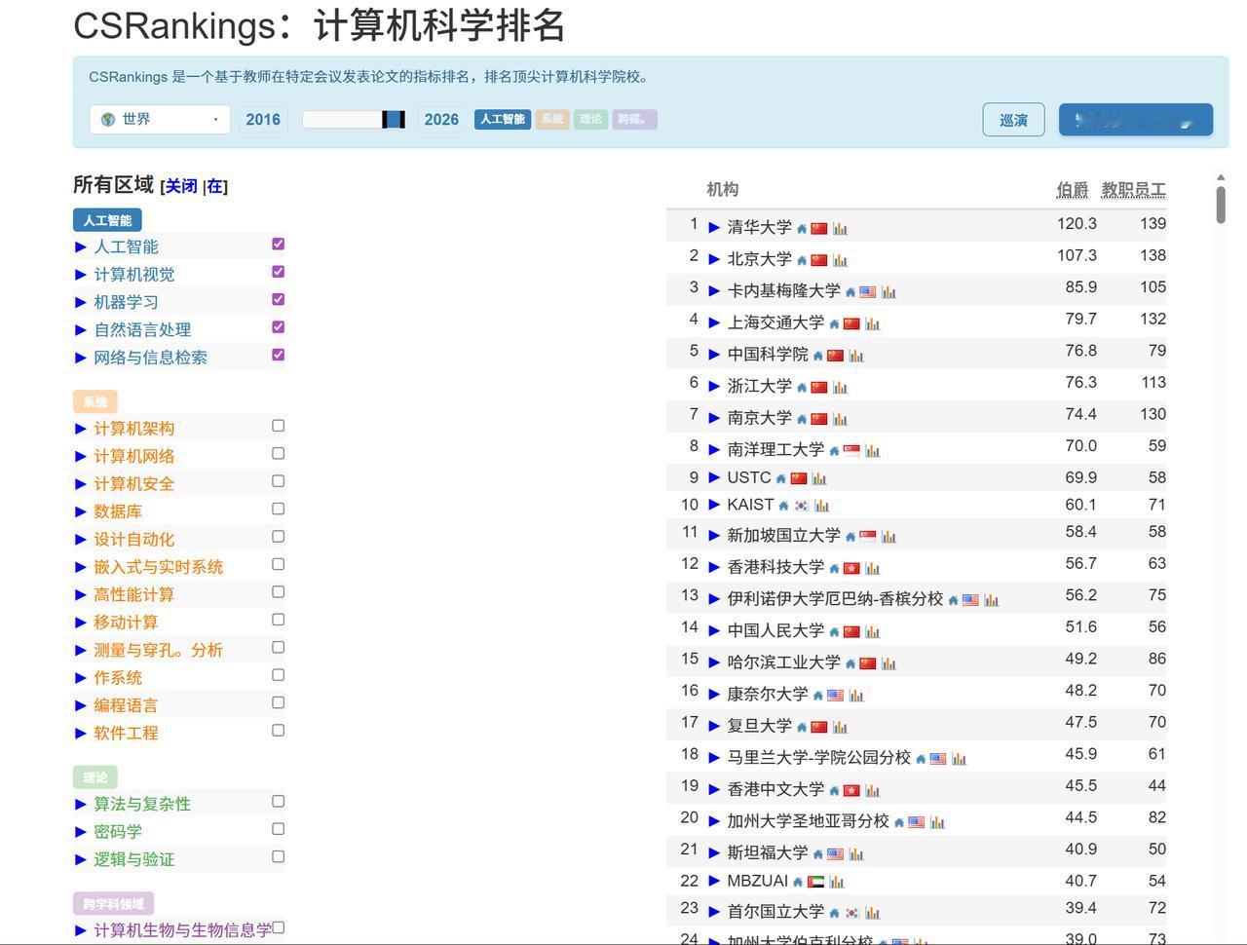Viewport: 1247px width, 945px height.
Task: Expand the KAIST faculty list
Action: click(x=714, y=505)
